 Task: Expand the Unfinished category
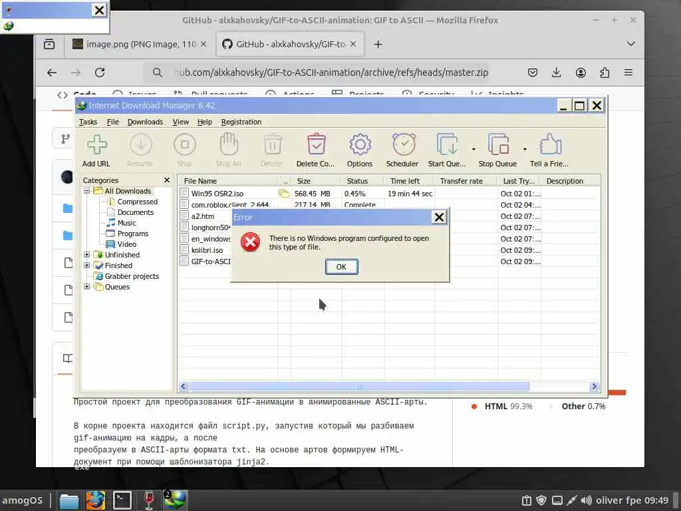[87, 255]
